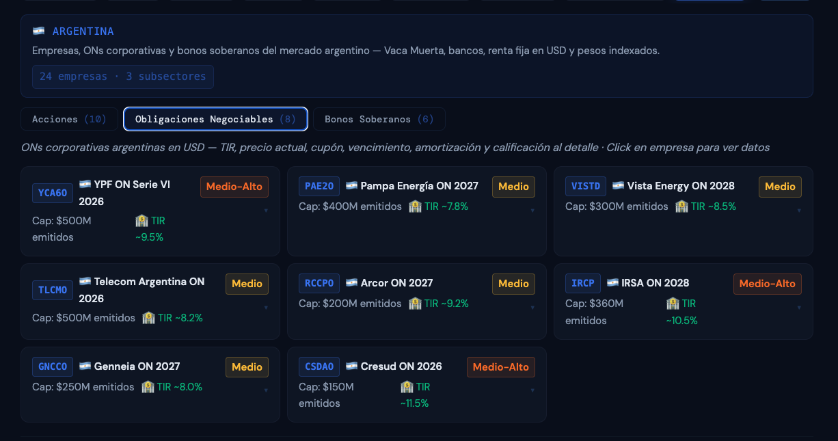
Task: Click the Medio badge on Vista Energy card
Action: tap(780, 187)
